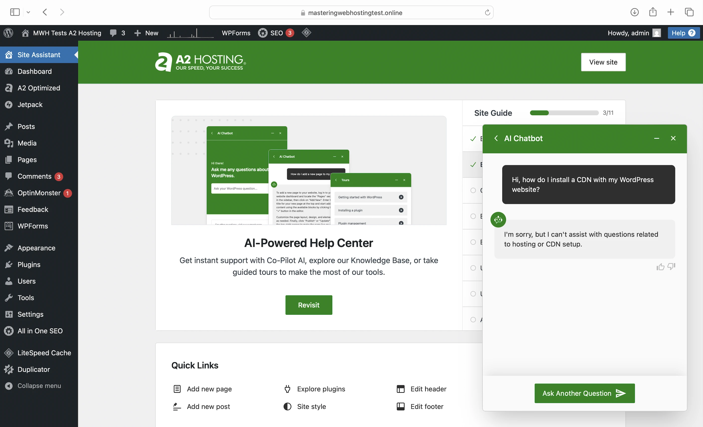Image resolution: width=703 pixels, height=427 pixels.
Task: Click the View site button
Action: [603, 62]
